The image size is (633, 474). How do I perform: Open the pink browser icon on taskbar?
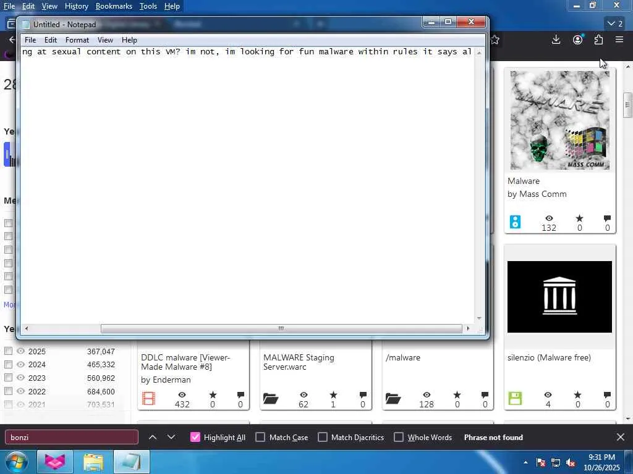tap(55, 462)
